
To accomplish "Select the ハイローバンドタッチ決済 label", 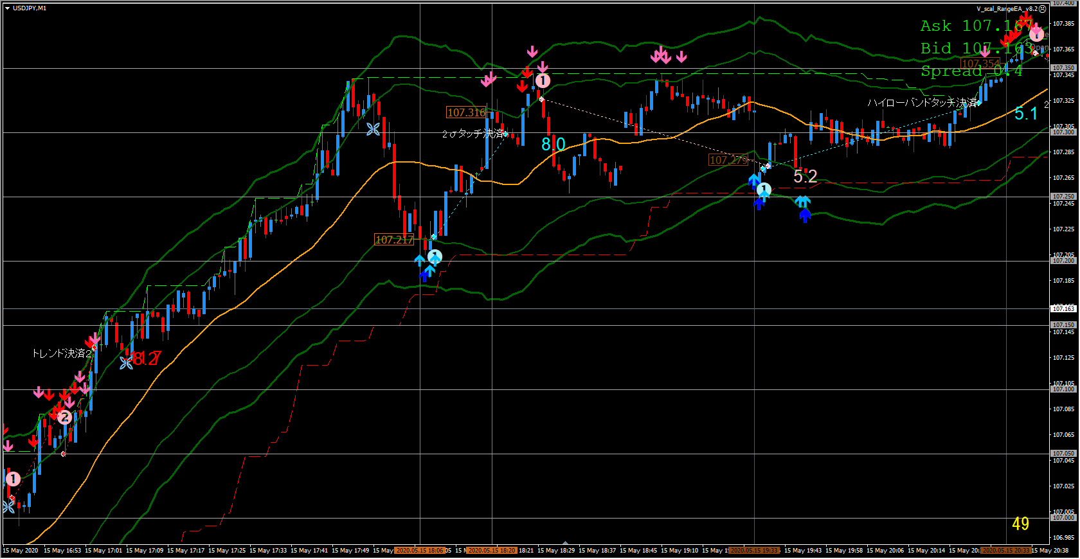I will pyautogui.click(x=922, y=103).
